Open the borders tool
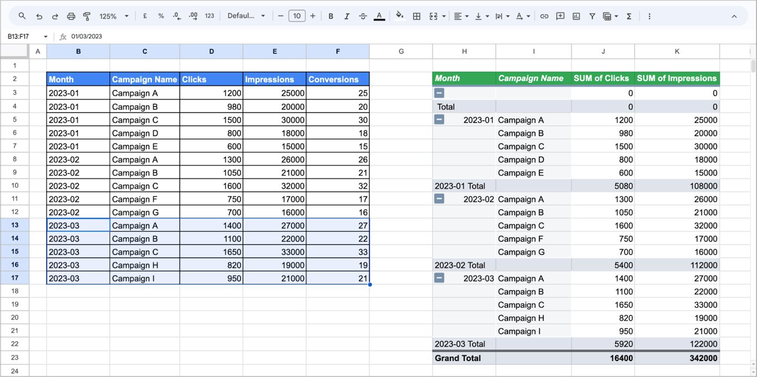This screenshot has width=757, height=377. (417, 16)
